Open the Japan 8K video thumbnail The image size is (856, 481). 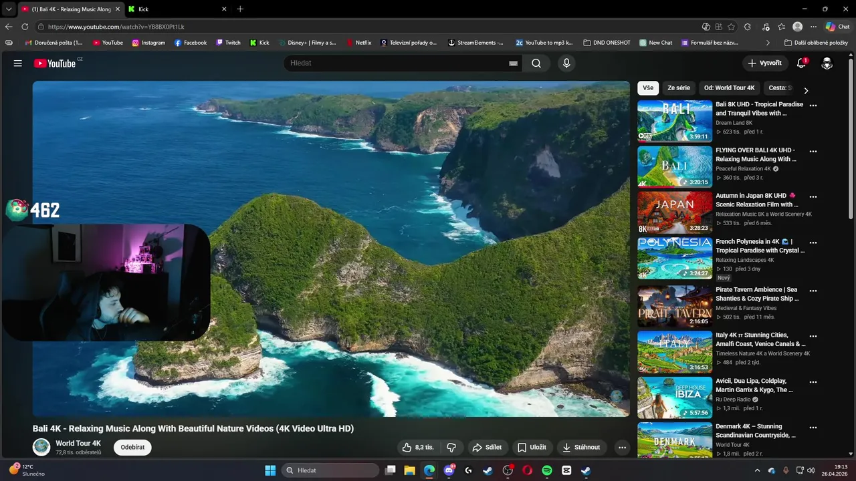675,212
